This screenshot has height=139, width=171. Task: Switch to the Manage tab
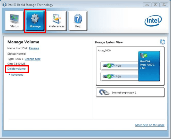(35, 21)
